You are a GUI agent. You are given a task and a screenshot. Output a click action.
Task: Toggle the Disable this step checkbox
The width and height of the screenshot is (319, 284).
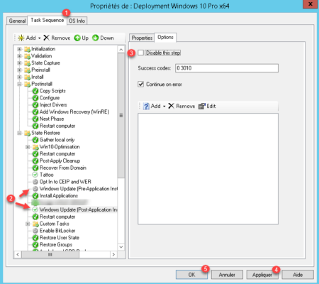point(141,53)
